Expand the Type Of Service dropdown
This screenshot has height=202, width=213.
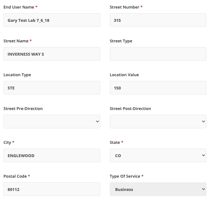pyautogui.click(x=158, y=189)
